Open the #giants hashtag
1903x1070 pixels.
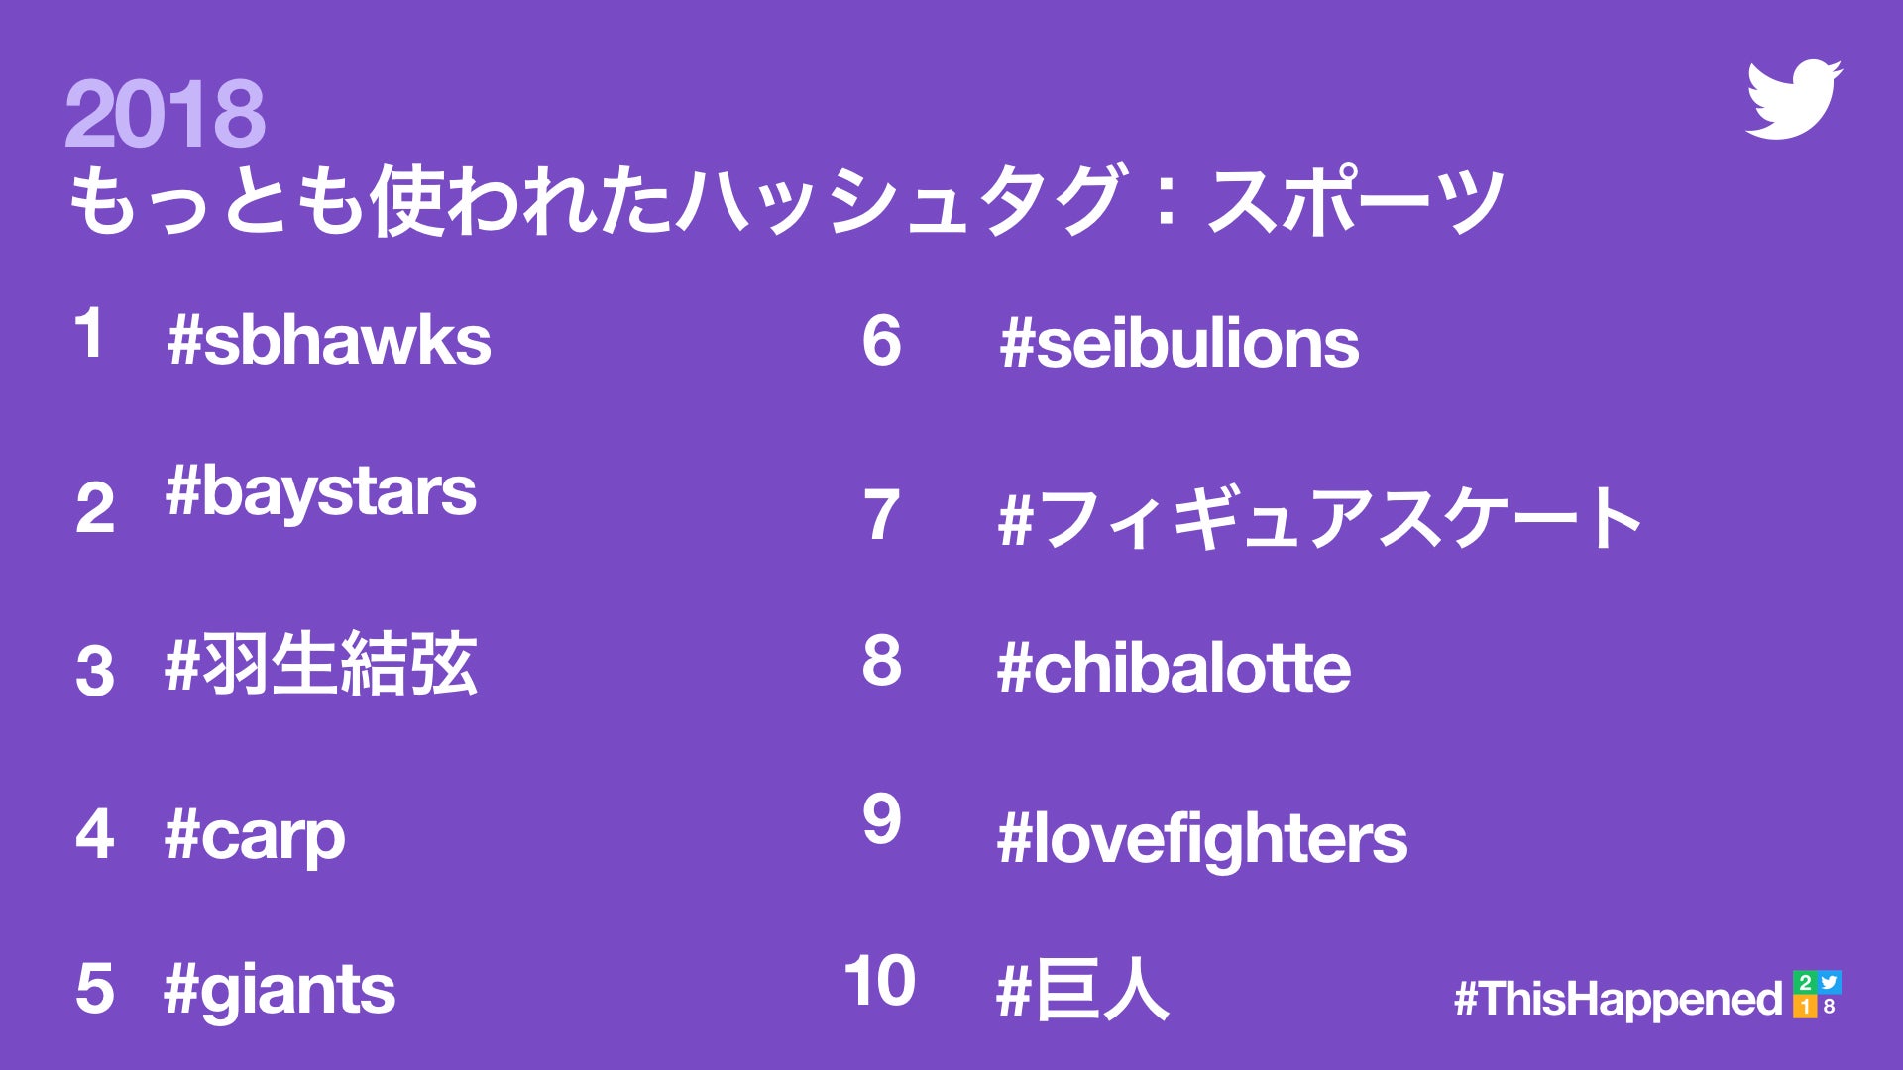280,990
